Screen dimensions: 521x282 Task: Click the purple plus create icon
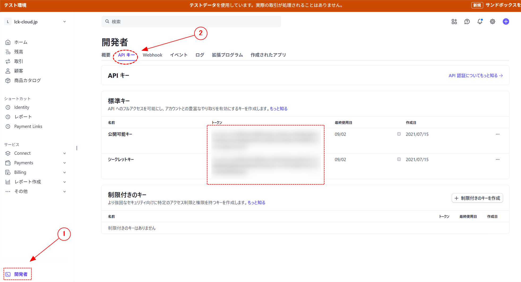[x=506, y=22]
